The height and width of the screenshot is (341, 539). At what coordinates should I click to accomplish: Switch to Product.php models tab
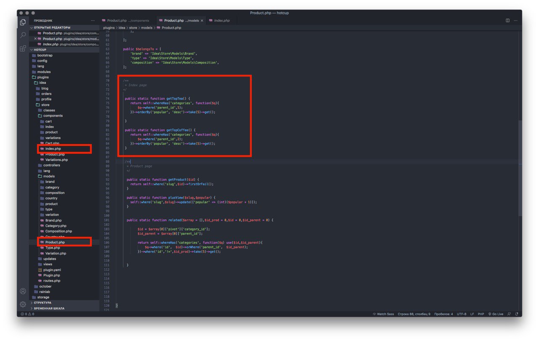pos(181,20)
